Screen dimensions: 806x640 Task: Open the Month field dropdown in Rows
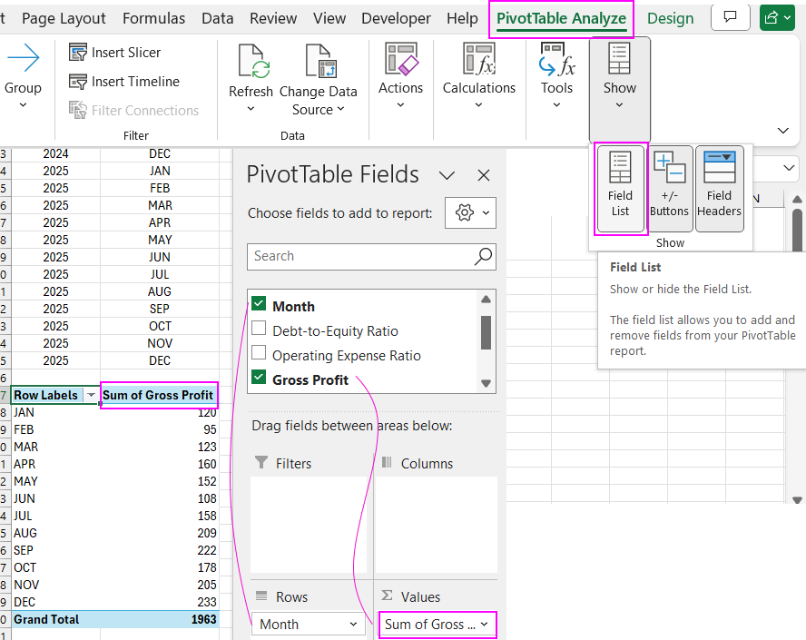click(353, 625)
